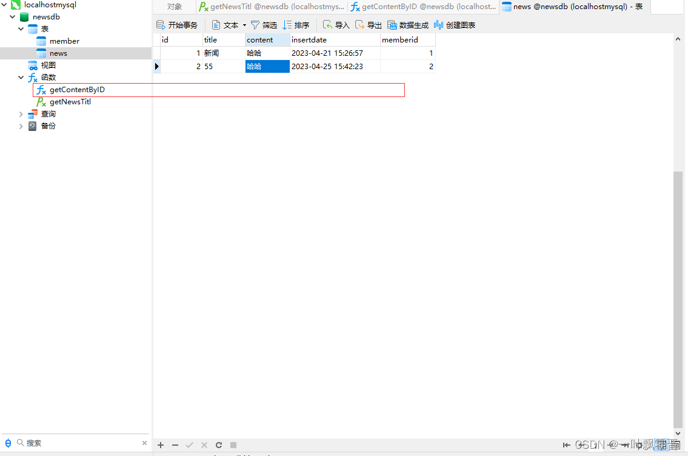Delete record with the minus button
This screenshot has height=456, width=688.
(x=175, y=445)
